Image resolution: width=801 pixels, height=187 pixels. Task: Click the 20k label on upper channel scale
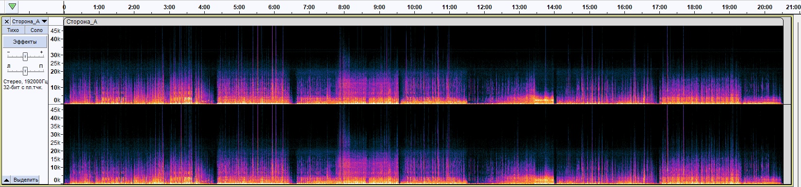pyautogui.click(x=56, y=72)
